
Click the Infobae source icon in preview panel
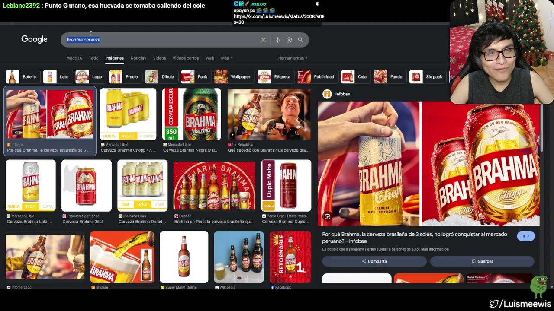327,94
